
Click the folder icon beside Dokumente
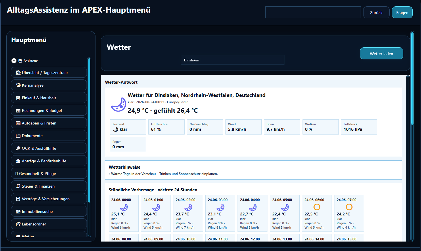[x=18, y=136]
